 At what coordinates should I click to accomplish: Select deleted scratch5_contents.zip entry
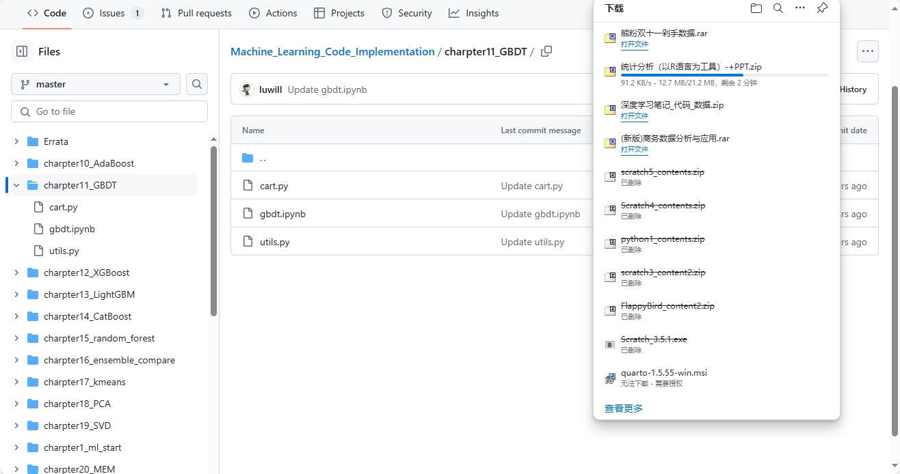(x=716, y=177)
